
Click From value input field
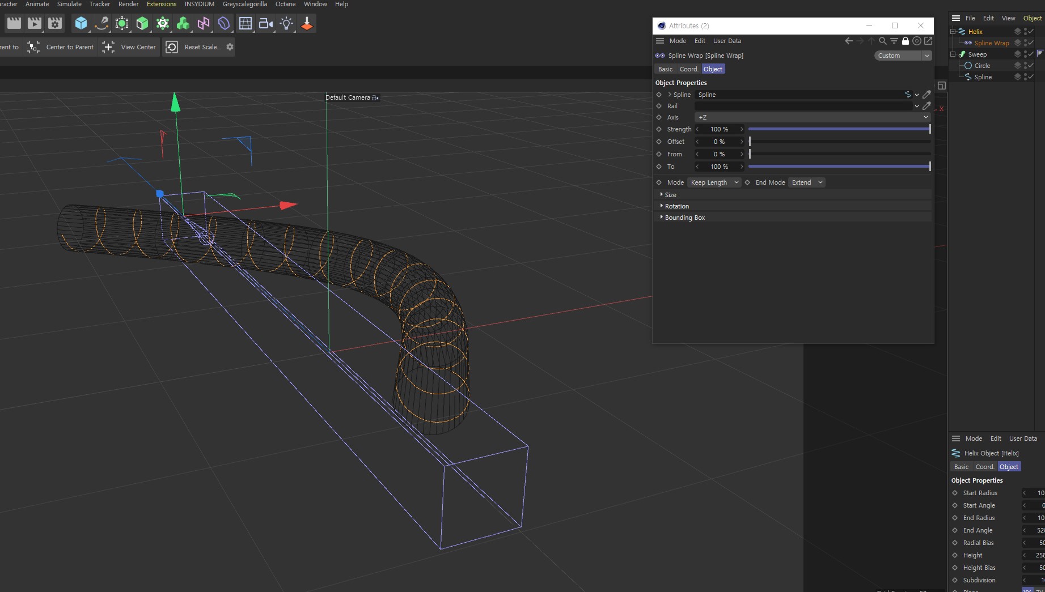pos(719,154)
